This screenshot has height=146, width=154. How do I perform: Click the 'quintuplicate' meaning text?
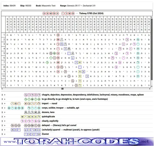[x=48, y=117]
